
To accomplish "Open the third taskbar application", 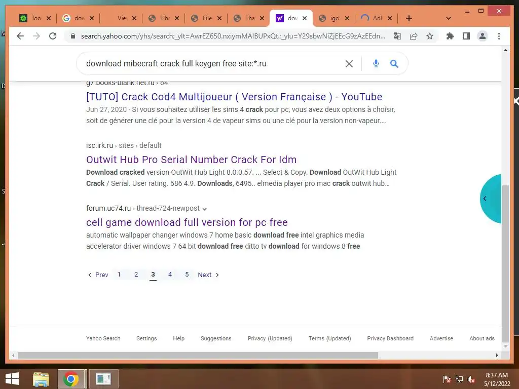I will 103,379.
